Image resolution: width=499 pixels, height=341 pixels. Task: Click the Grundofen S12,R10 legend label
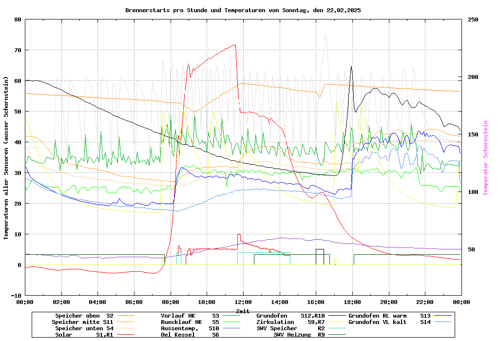click(290, 316)
